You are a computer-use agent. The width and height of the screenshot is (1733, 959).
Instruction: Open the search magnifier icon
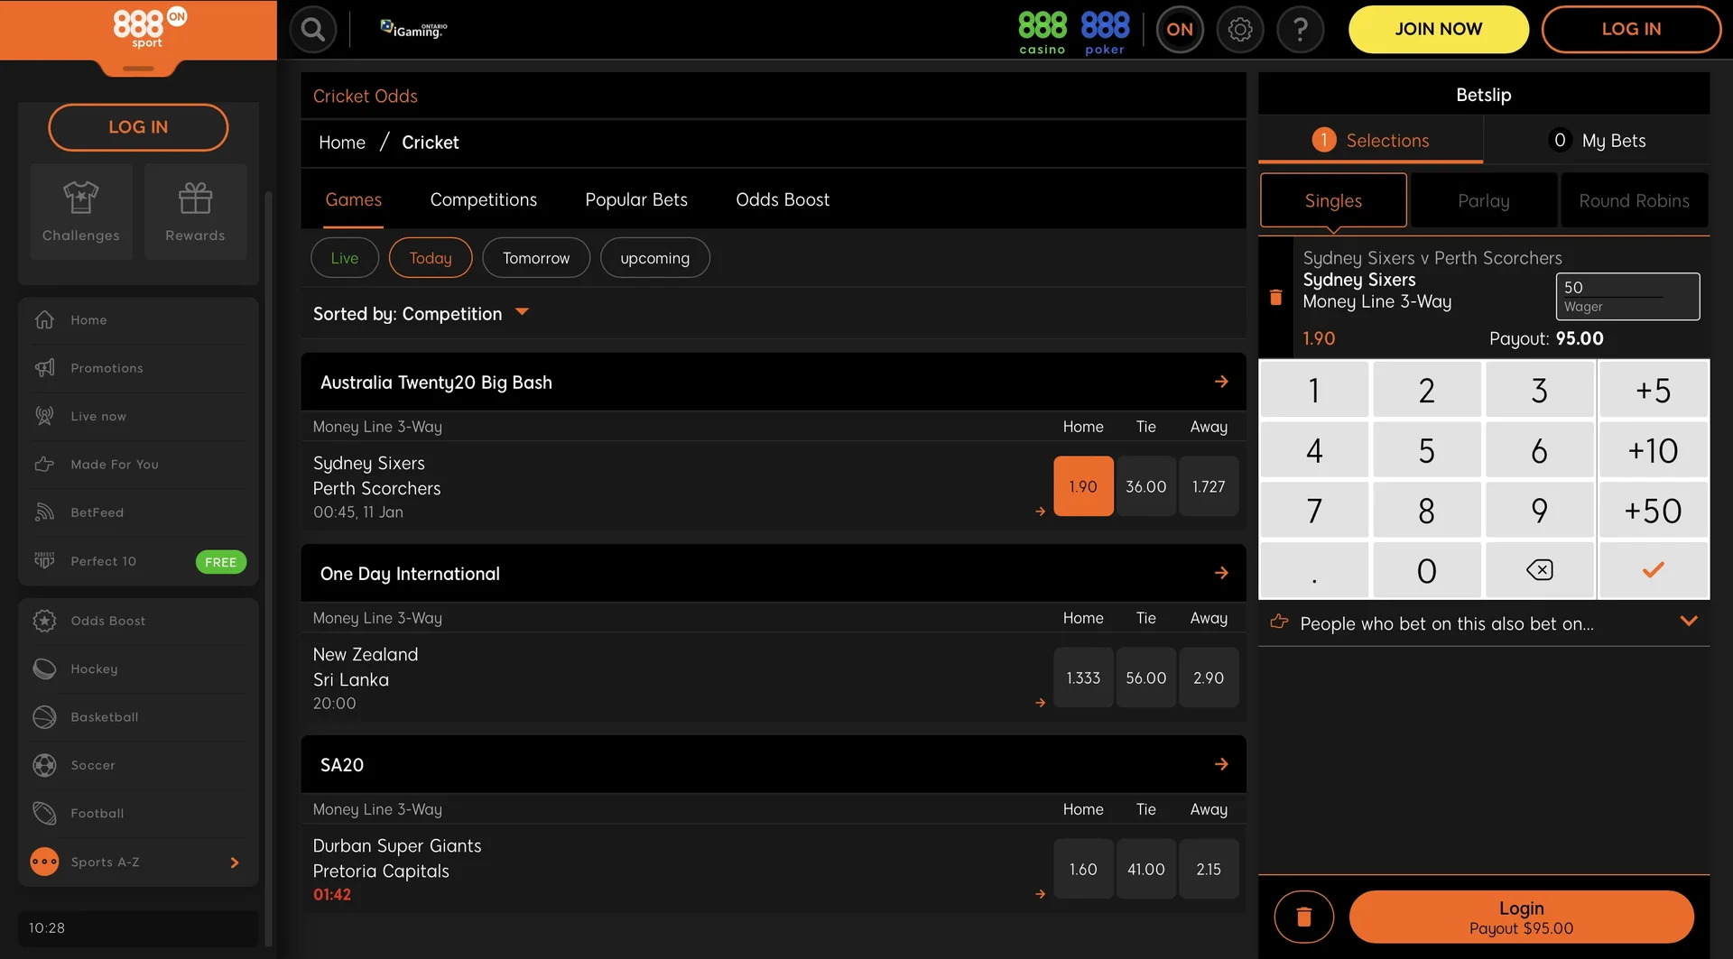312,30
